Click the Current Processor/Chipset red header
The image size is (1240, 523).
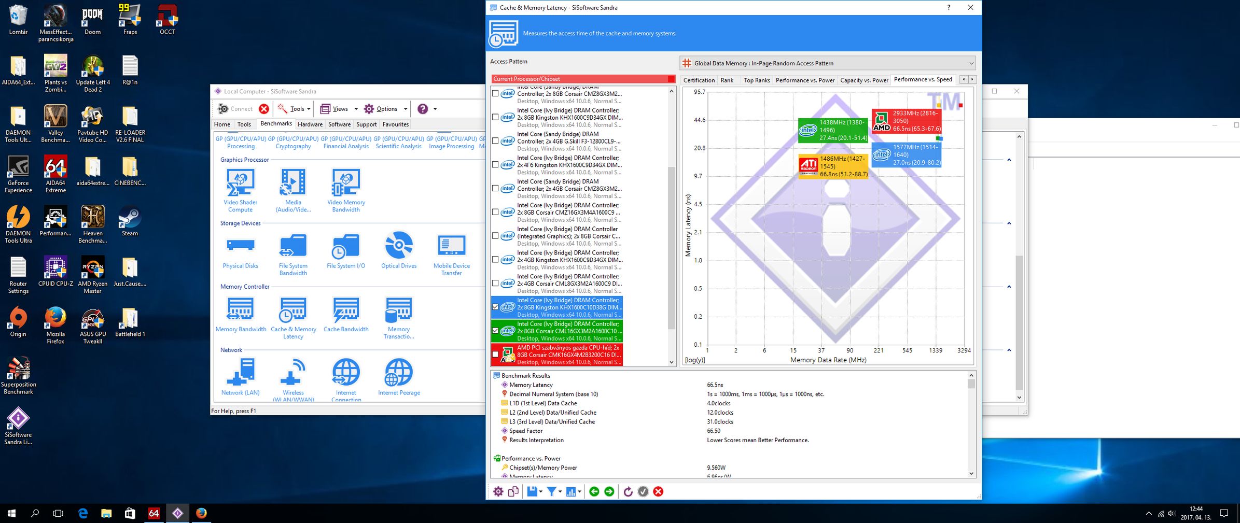[583, 79]
